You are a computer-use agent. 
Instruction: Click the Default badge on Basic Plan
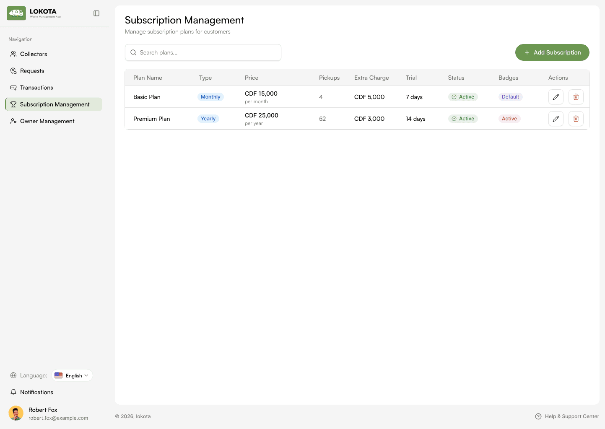(510, 97)
